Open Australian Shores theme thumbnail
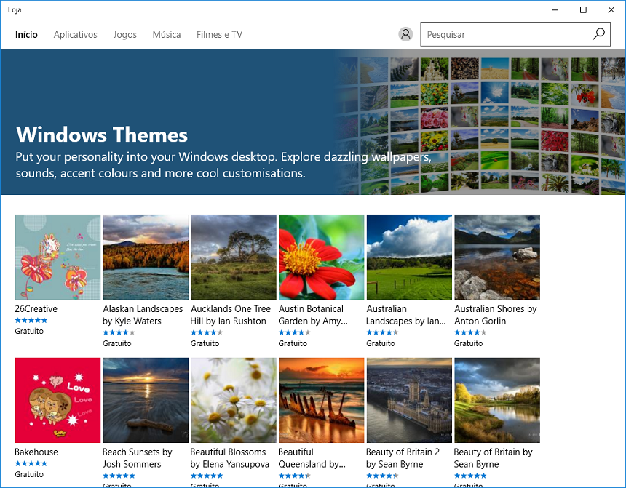This screenshot has width=626, height=488. click(x=497, y=257)
